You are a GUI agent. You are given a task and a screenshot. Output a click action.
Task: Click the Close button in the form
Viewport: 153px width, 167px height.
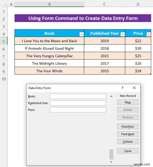(x=128, y=151)
